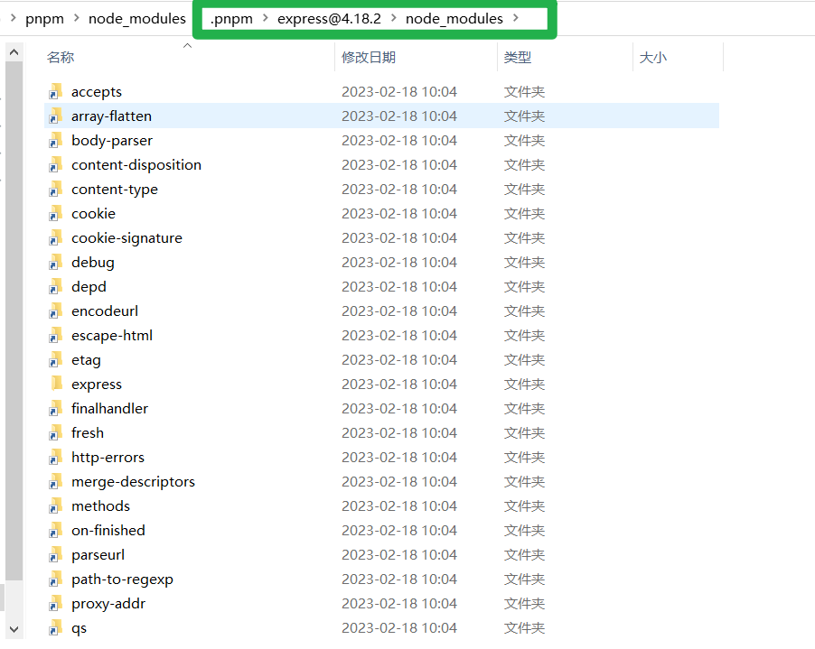Click the array-flatten folder icon
Image resolution: width=815 pixels, height=649 pixels.
(56, 116)
